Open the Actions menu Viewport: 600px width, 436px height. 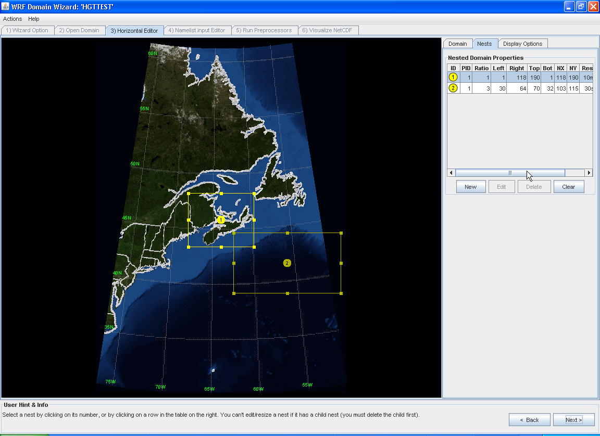click(12, 19)
